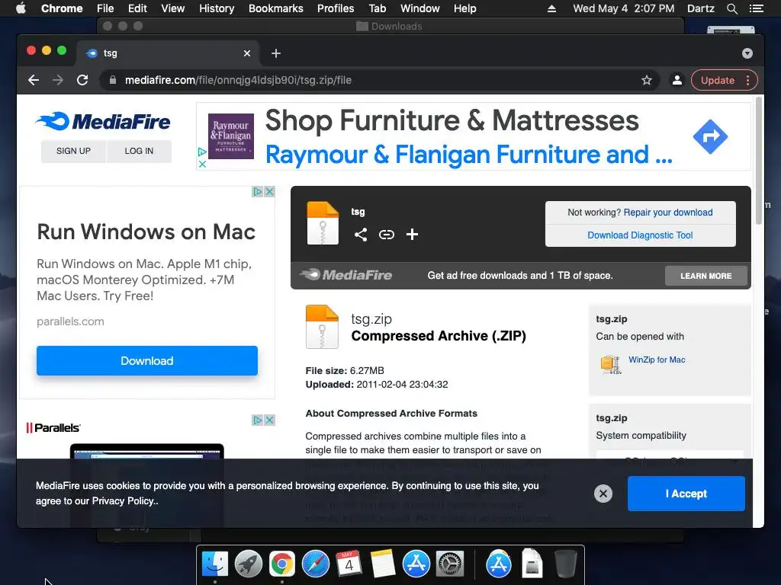
Task: Click the Raymour & Flanigan ad logo
Action: (x=230, y=136)
